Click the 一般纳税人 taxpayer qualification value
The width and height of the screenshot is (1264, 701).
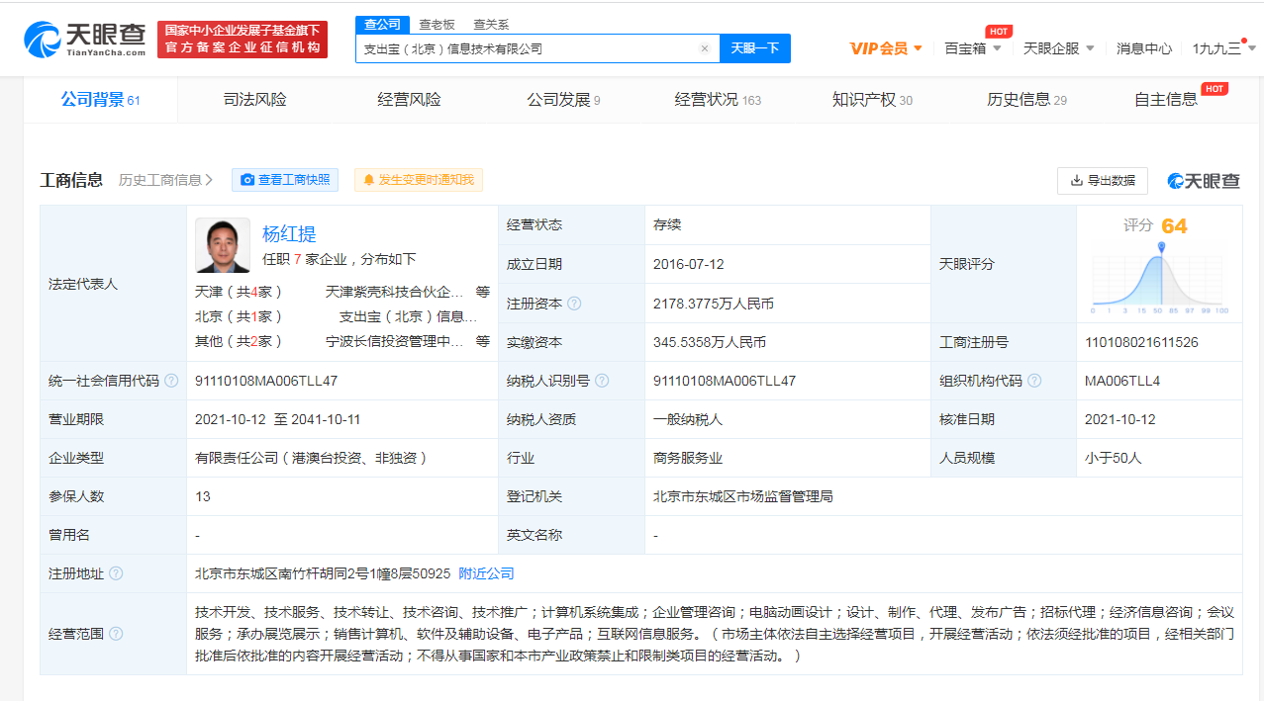[x=688, y=419]
